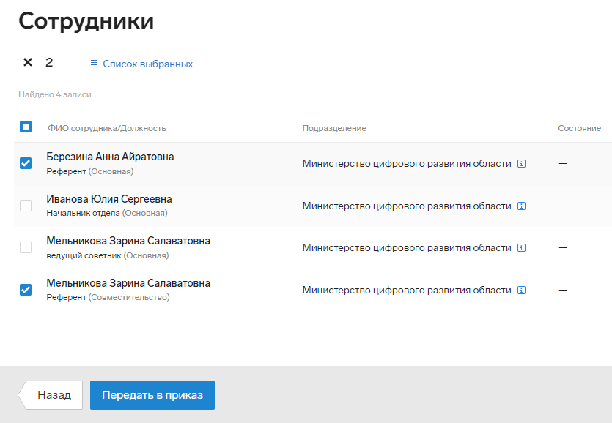Click the Назад button

[51, 395]
